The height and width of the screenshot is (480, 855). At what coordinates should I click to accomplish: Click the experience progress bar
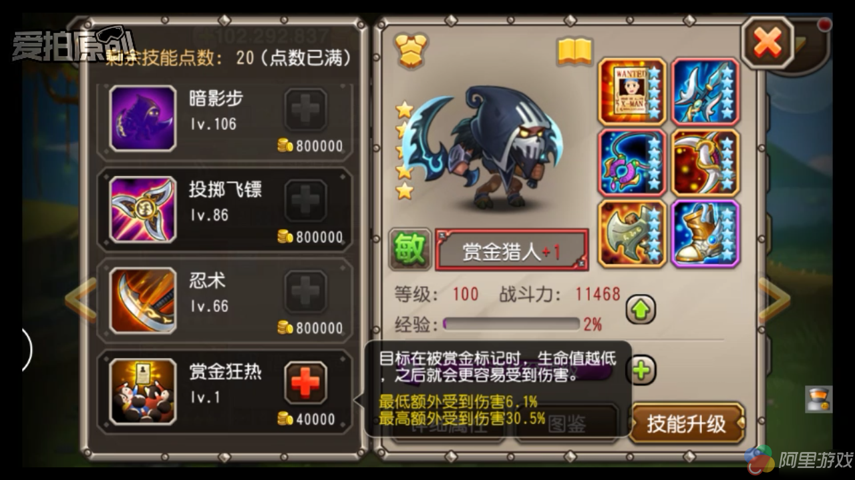pos(511,324)
